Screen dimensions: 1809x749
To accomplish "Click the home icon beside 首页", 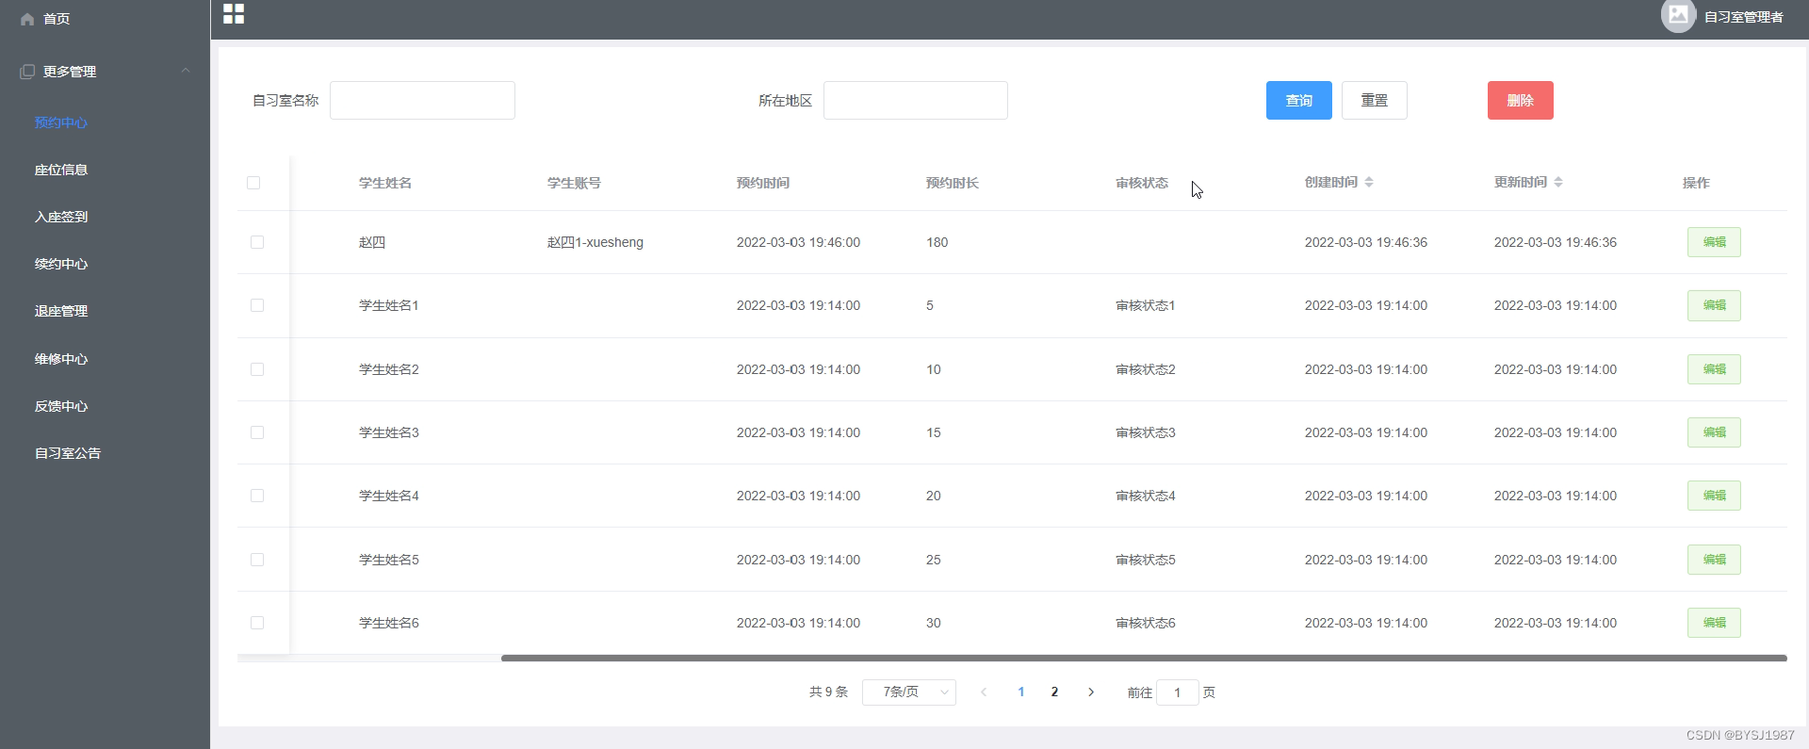I will 27,19.
